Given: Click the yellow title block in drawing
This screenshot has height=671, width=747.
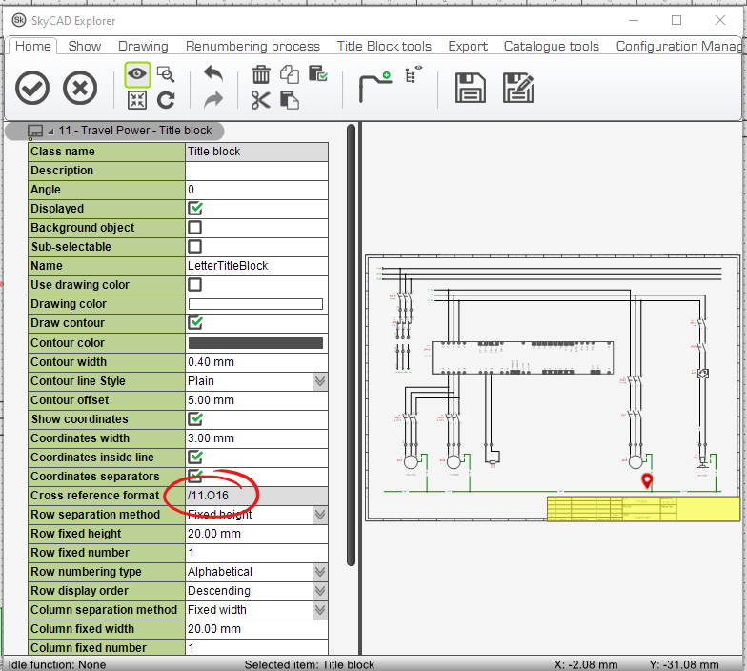Looking at the screenshot, I should coord(643,509).
